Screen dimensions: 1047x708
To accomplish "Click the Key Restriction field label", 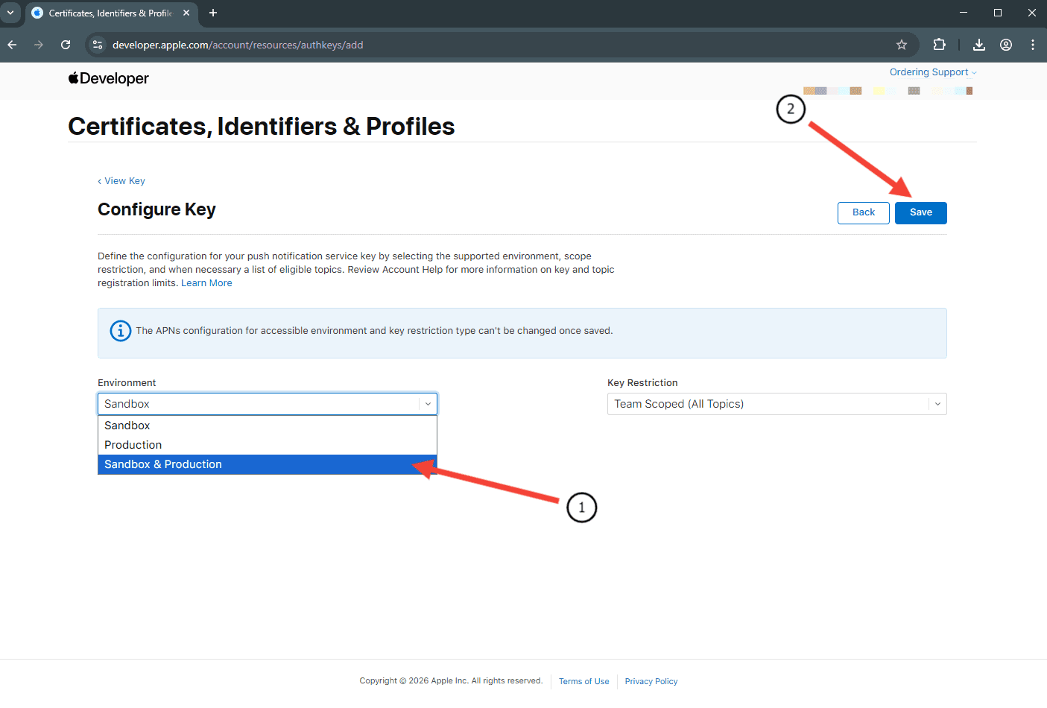I will click(x=642, y=383).
